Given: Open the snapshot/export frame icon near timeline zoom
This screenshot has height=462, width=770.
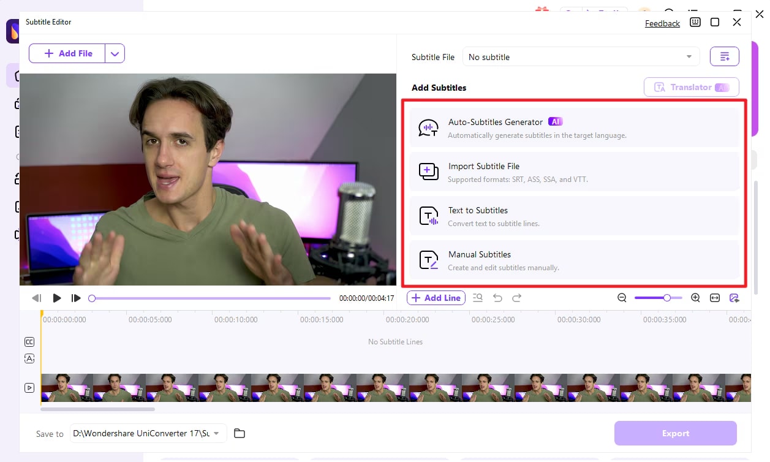Looking at the screenshot, I should tap(734, 298).
